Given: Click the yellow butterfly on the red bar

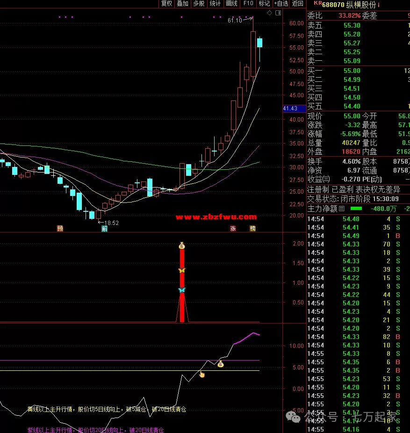Looking at the screenshot, I should [182, 270].
